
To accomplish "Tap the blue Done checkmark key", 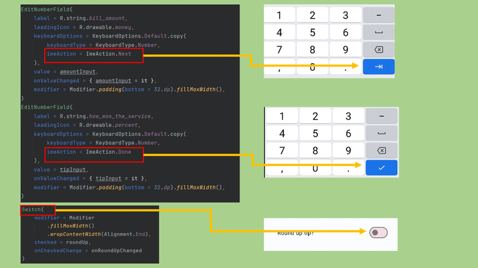I will pyautogui.click(x=381, y=167).
